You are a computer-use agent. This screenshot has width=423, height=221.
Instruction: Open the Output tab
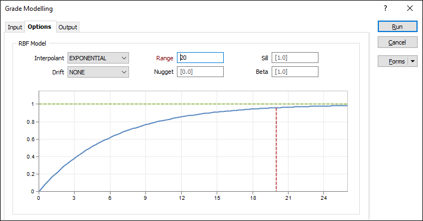coord(68,27)
